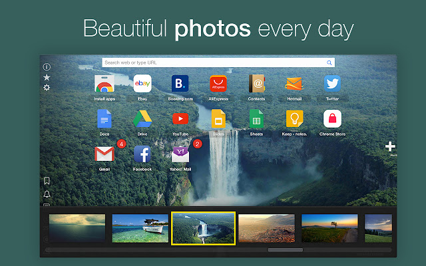This screenshot has height=266, width=426.
Task: Open the AliExpress shortcut
Action: [x=218, y=84]
